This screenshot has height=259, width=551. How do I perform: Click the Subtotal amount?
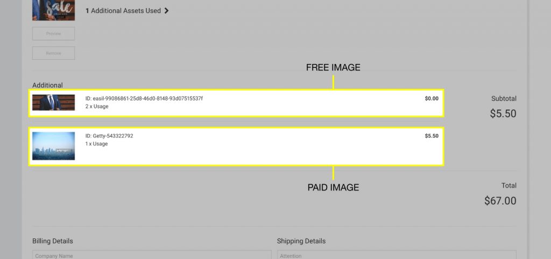point(503,114)
